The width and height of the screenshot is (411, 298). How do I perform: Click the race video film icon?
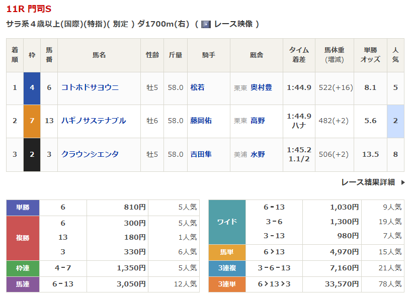coord(206,24)
